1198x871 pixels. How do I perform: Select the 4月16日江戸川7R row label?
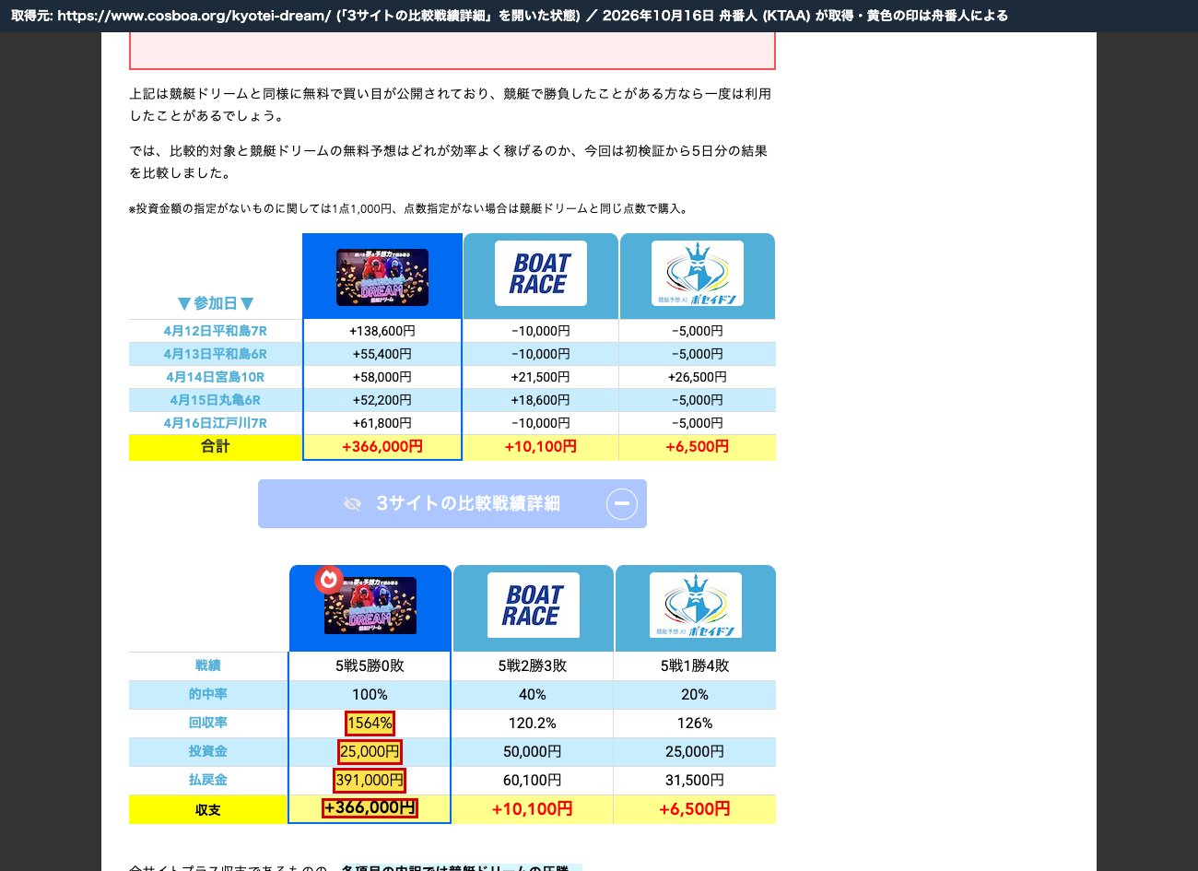tap(216, 423)
